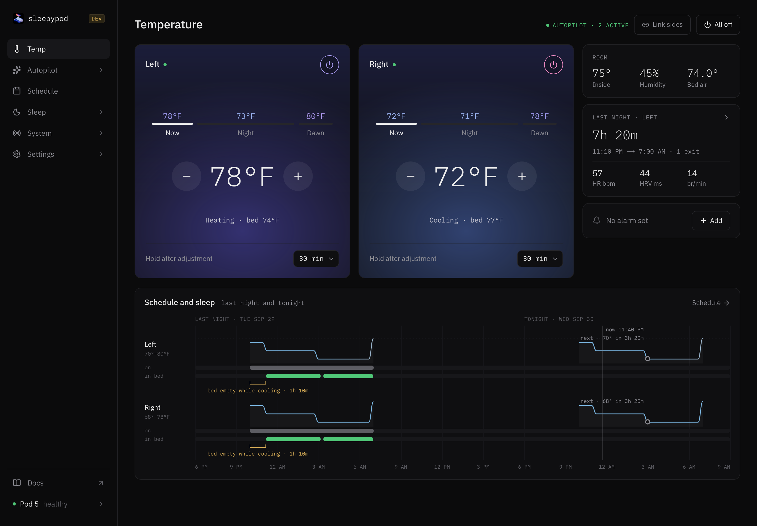Click Right tonight schedule marker circle
The height and width of the screenshot is (526, 757).
point(648,422)
